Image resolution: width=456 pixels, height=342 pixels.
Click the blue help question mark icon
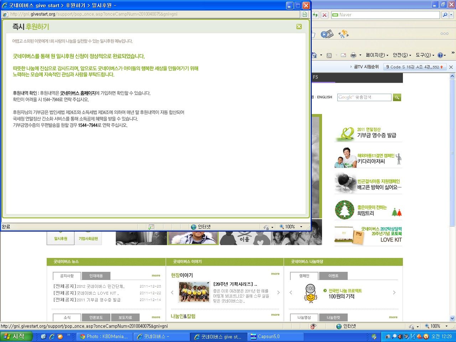click(440, 55)
